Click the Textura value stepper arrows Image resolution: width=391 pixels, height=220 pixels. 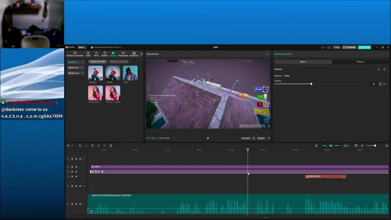coord(380,84)
